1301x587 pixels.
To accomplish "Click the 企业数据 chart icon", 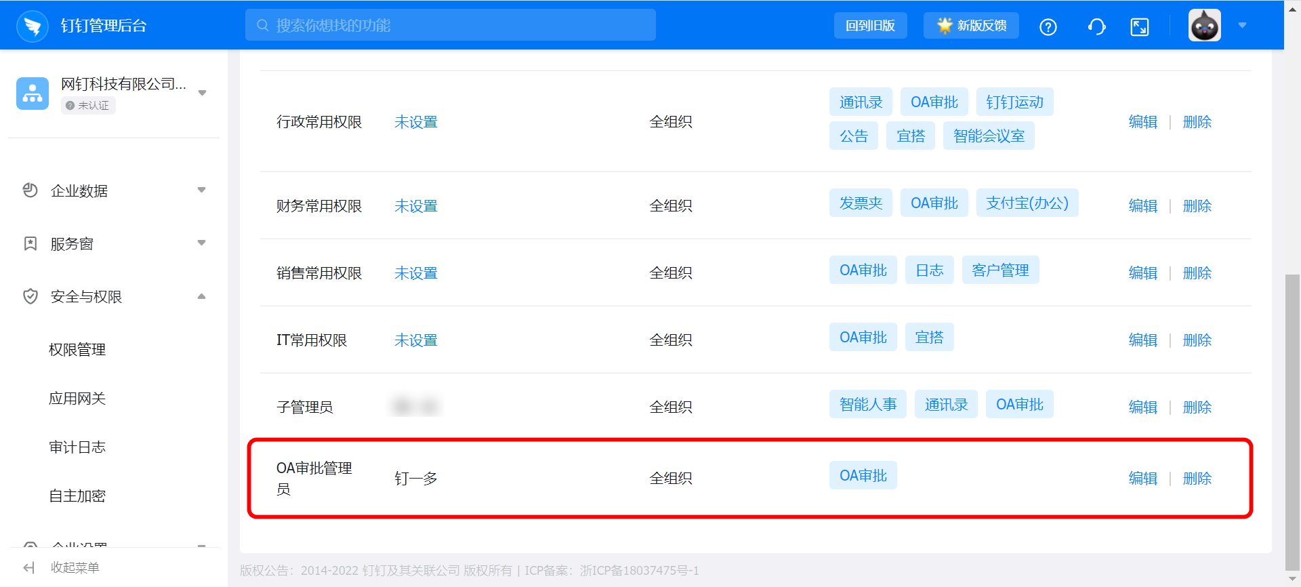I will (30, 190).
